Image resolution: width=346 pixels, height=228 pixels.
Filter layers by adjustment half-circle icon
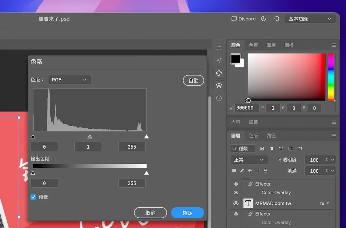271,149
